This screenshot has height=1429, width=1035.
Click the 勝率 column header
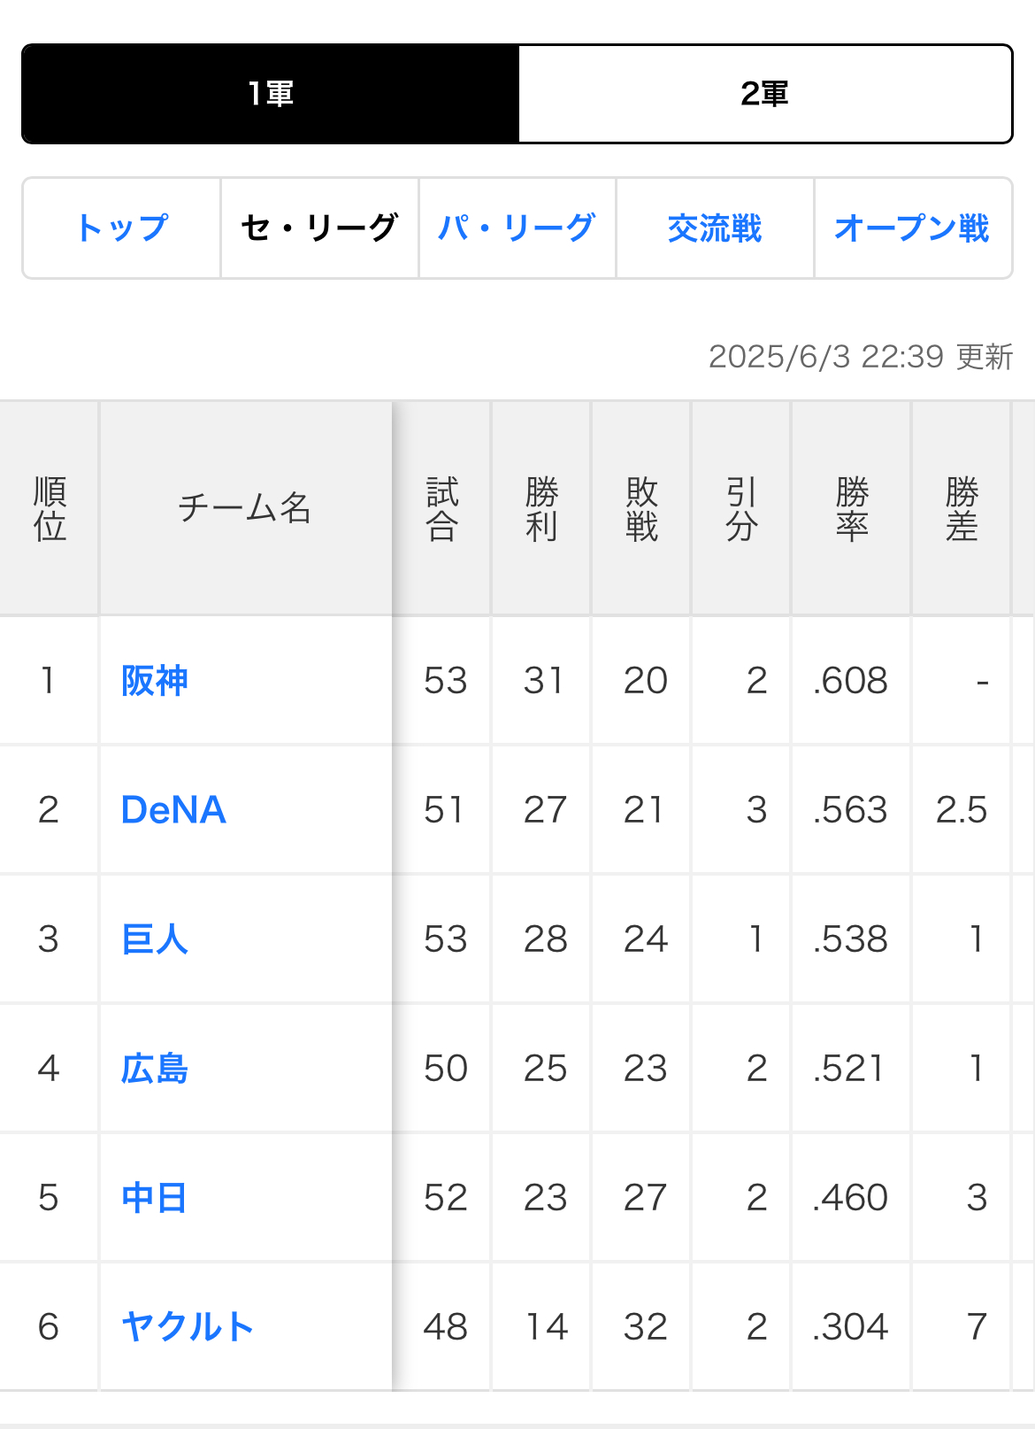(x=852, y=509)
